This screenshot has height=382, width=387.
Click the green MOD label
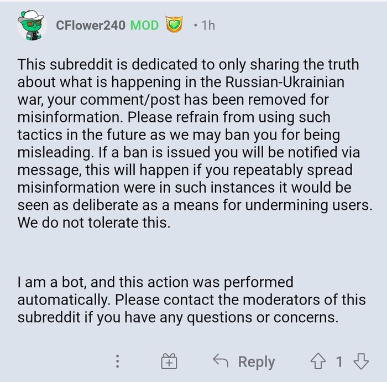pyautogui.click(x=144, y=25)
